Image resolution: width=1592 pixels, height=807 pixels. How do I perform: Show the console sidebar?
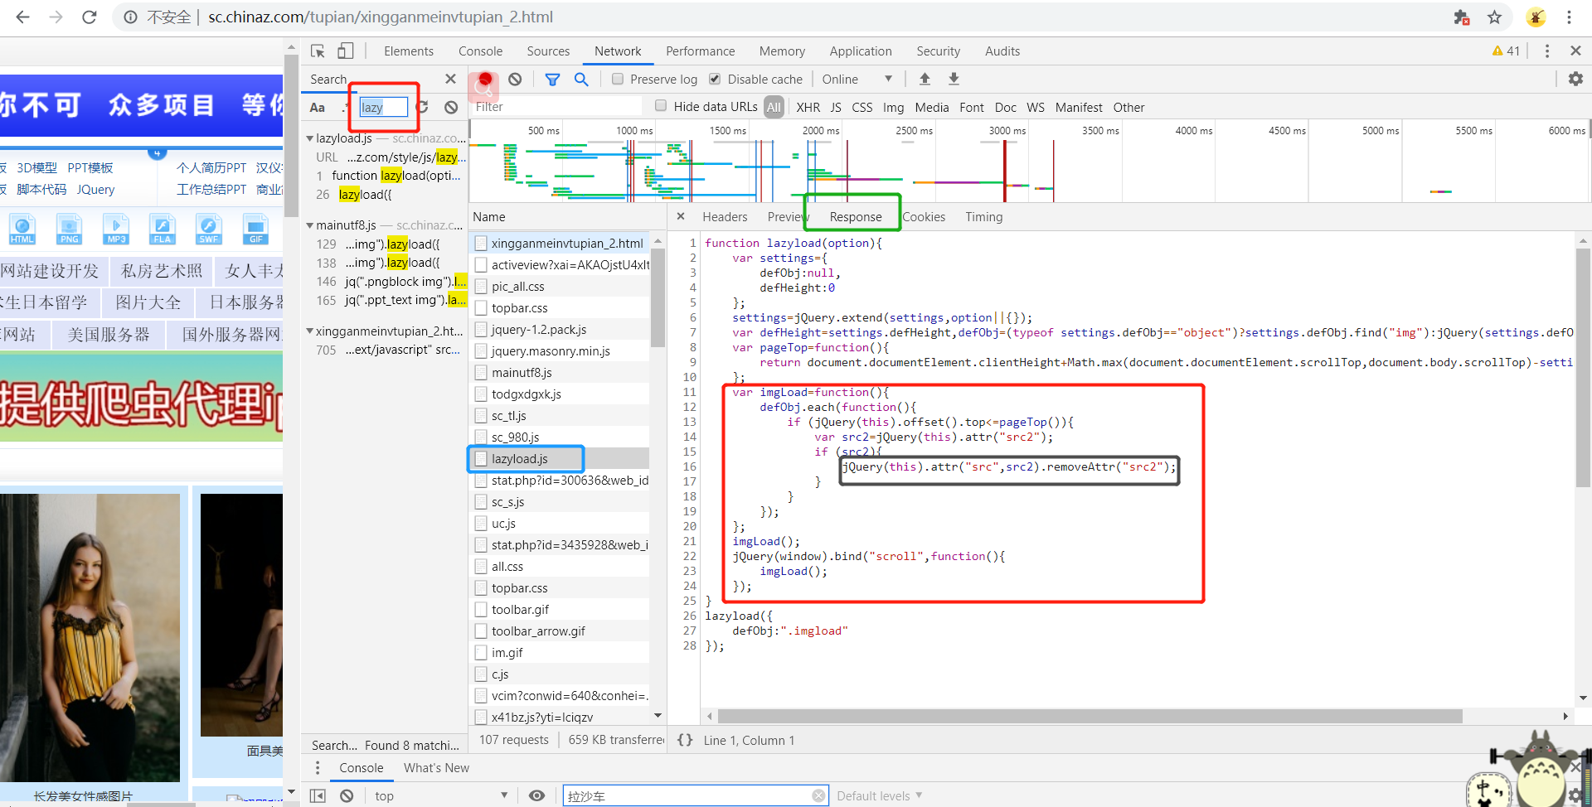pyautogui.click(x=318, y=795)
